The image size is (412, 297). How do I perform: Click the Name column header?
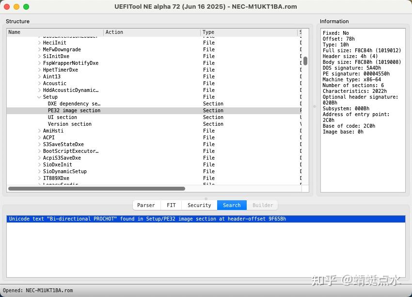click(x=14, y=32)
